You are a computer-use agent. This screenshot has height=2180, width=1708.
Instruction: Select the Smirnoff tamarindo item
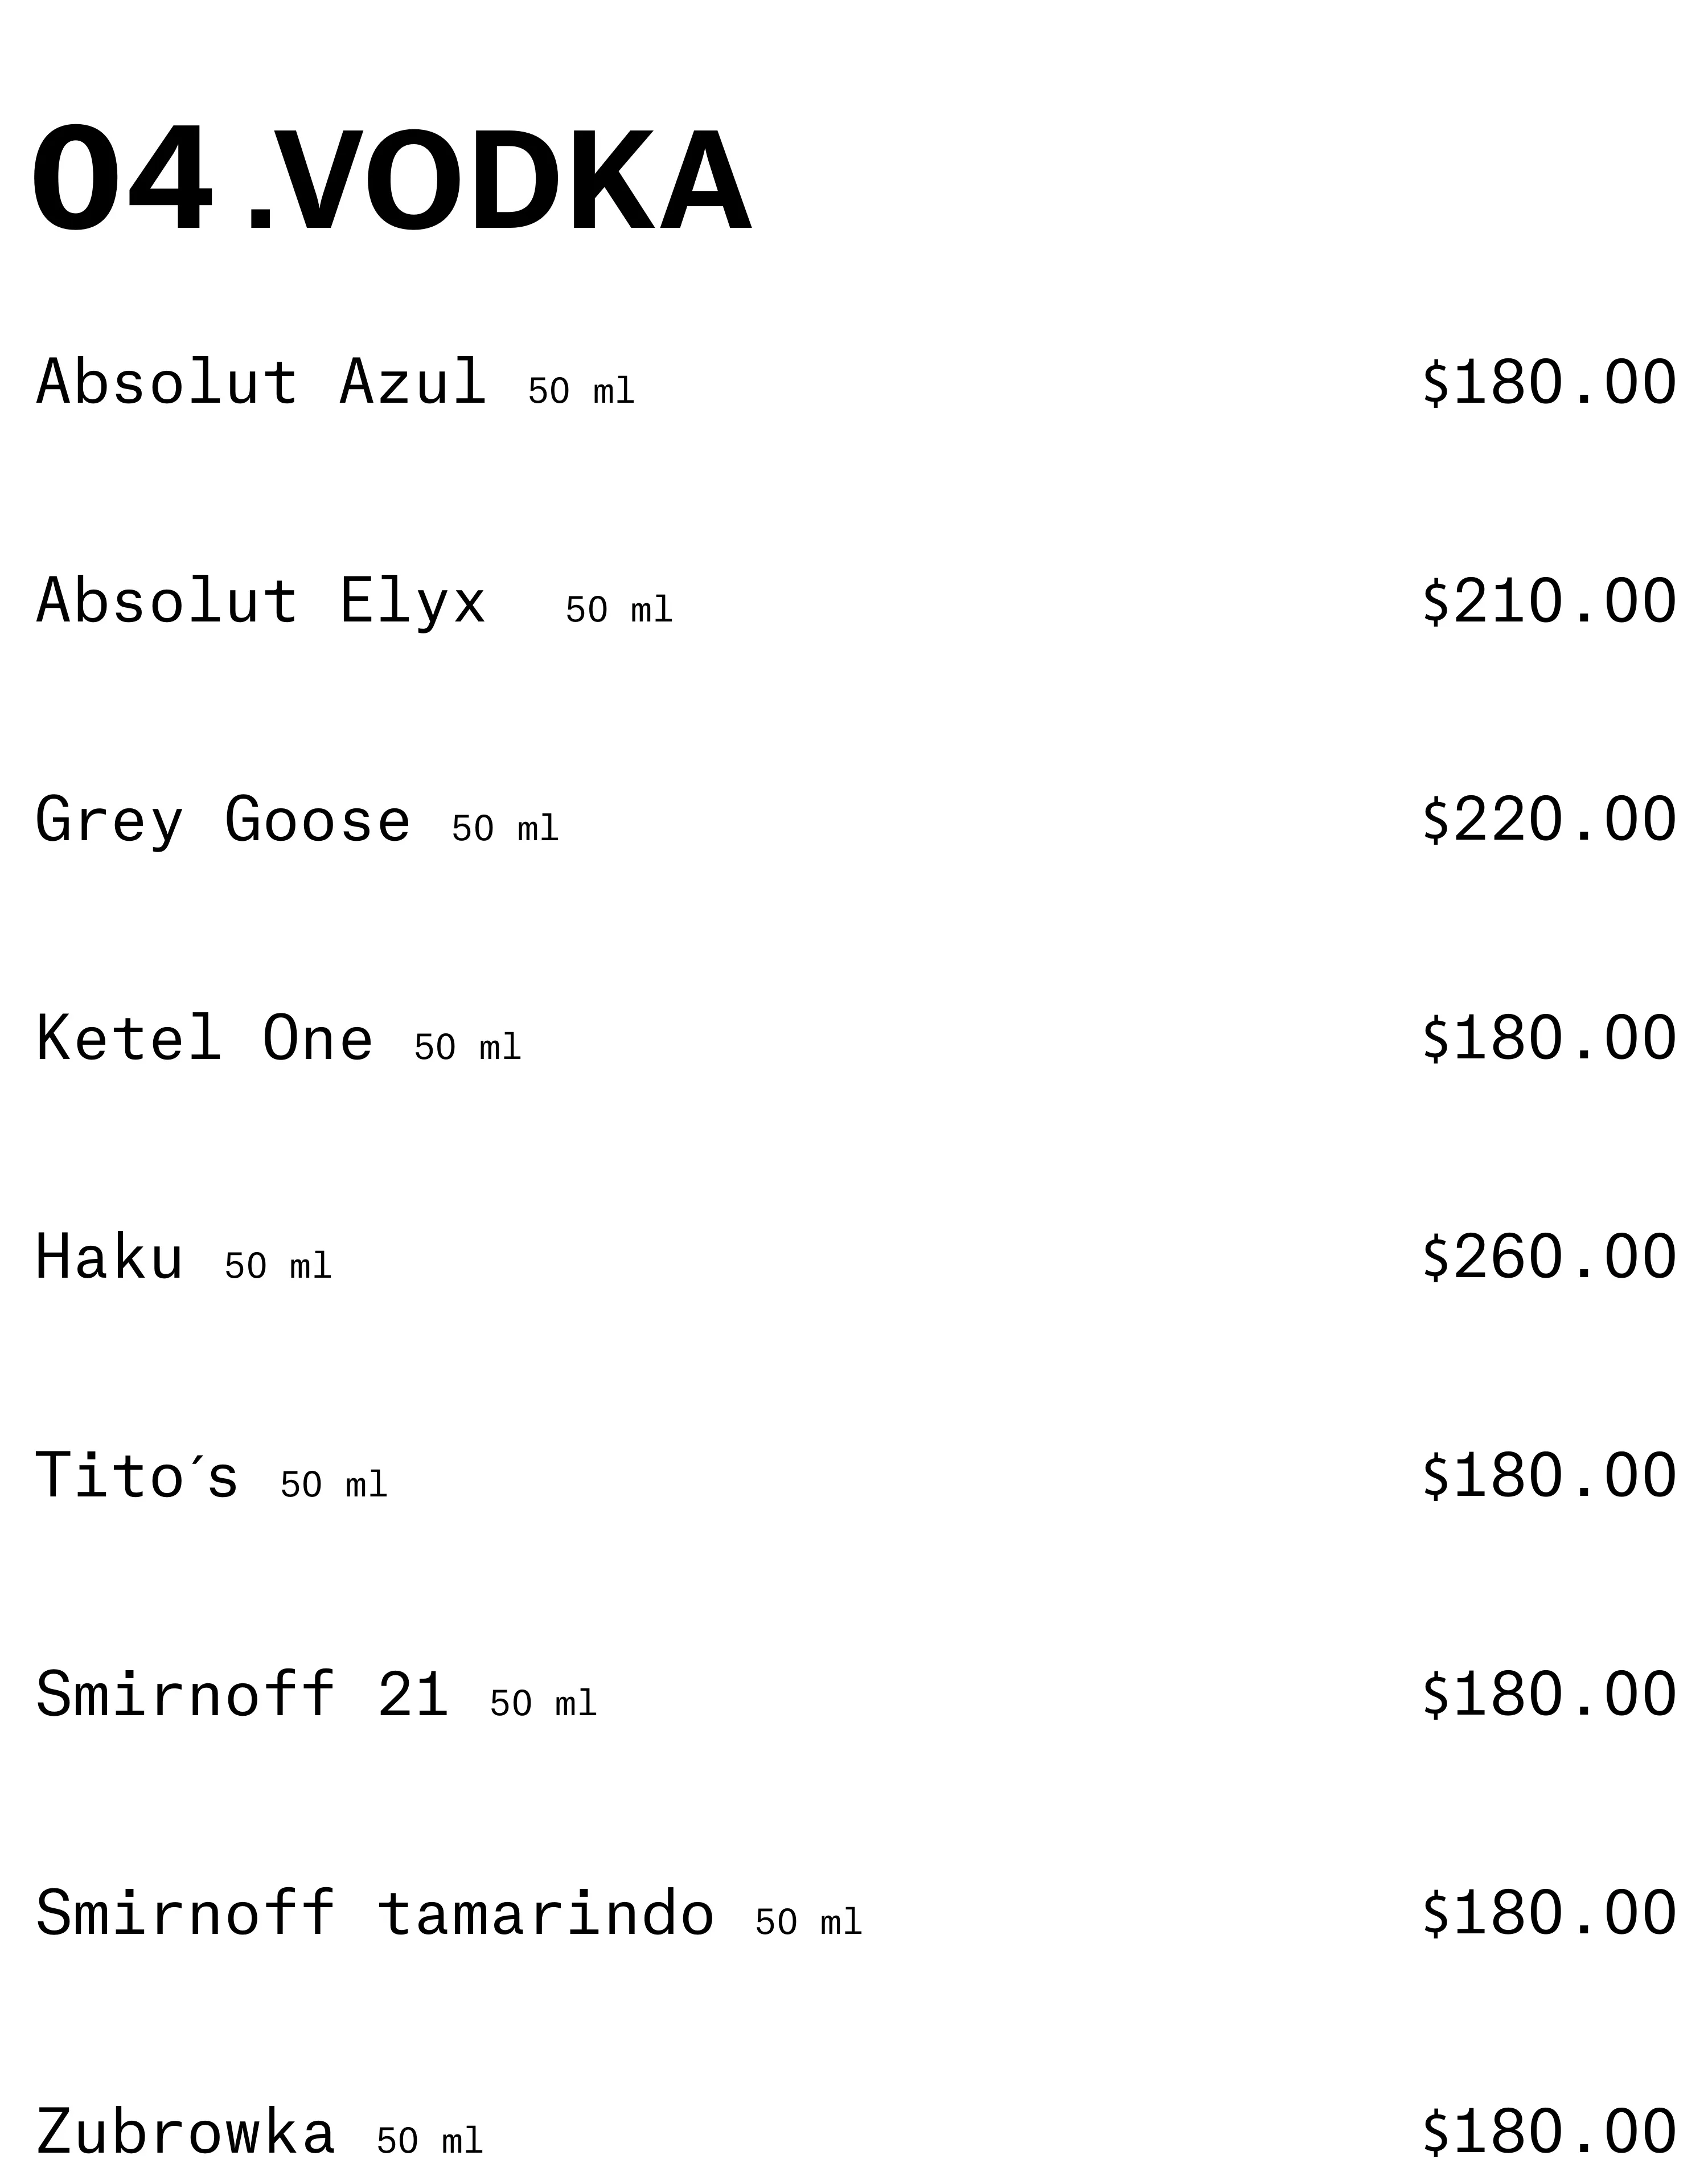375,1913
